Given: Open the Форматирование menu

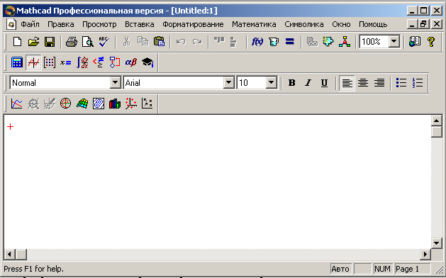Looking at the screenshot, I should click(x=193, y=25).
